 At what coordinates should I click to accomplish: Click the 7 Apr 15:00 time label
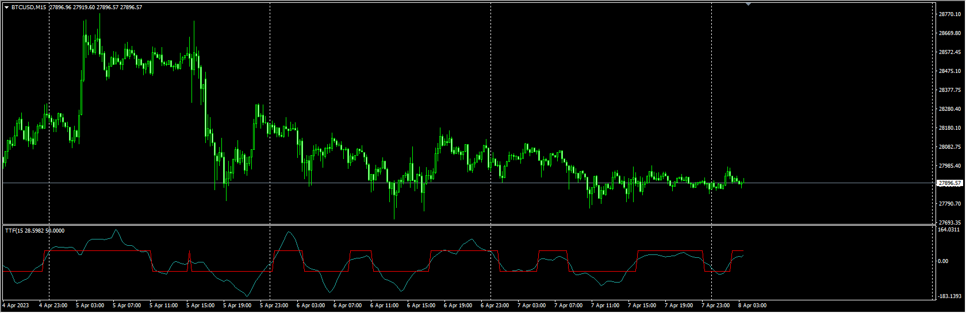pos(642,306)
